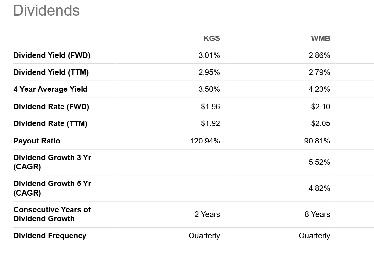374x254 pixels.
Task: Click the WMB column header
Action: pos(320,38)
